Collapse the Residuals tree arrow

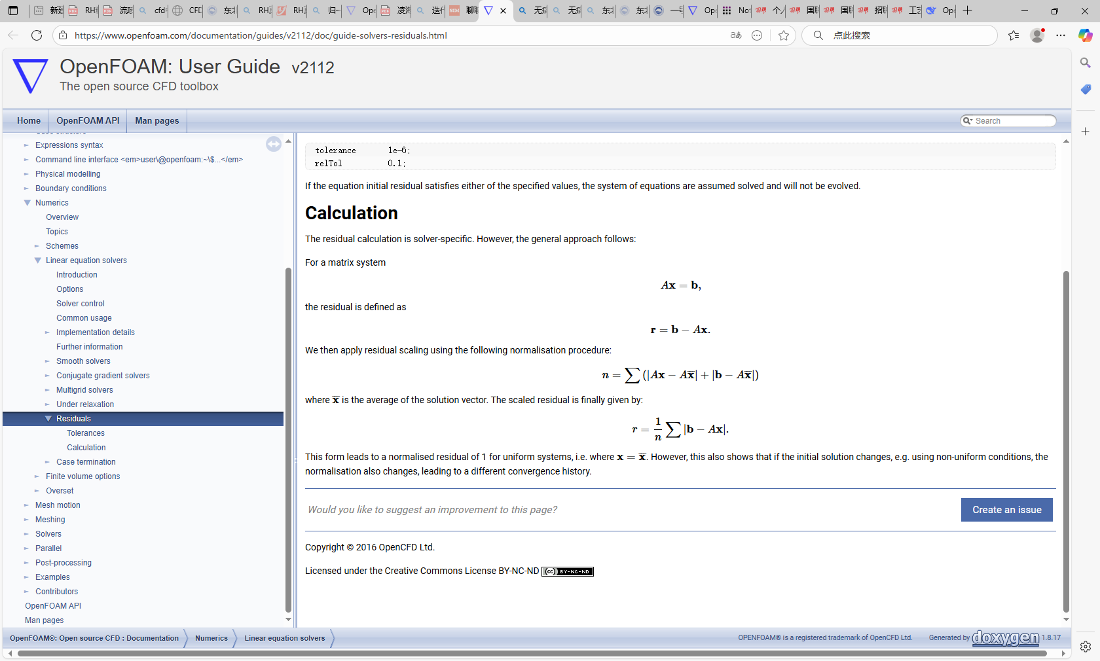(48, 419)
